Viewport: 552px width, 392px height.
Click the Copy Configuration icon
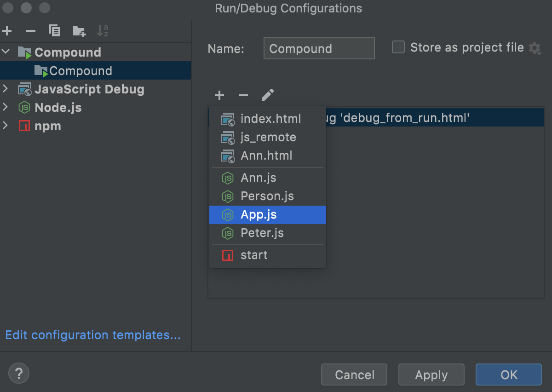[55, 31]
